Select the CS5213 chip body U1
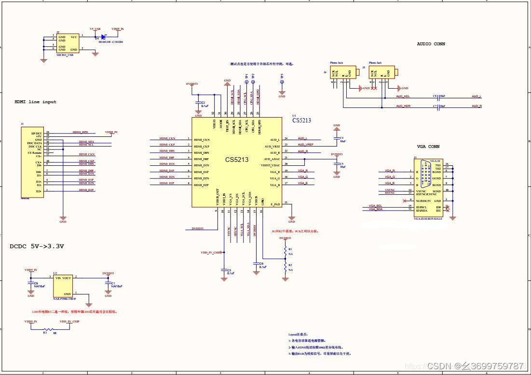The image size is (531, 375). coord(237,162)
